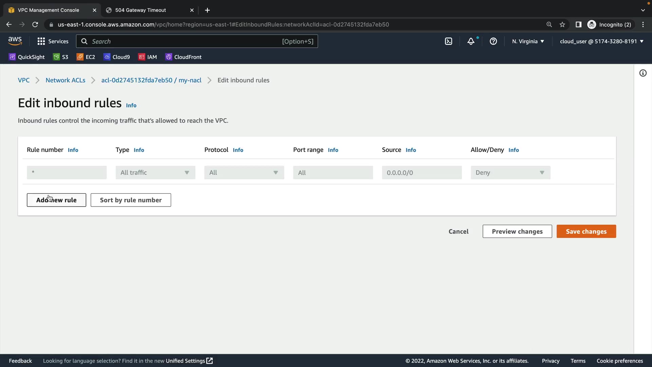Open the CloudFront bookmark shortcut
Viewport: 652px width, 367px height.
(x=183, y=57)
